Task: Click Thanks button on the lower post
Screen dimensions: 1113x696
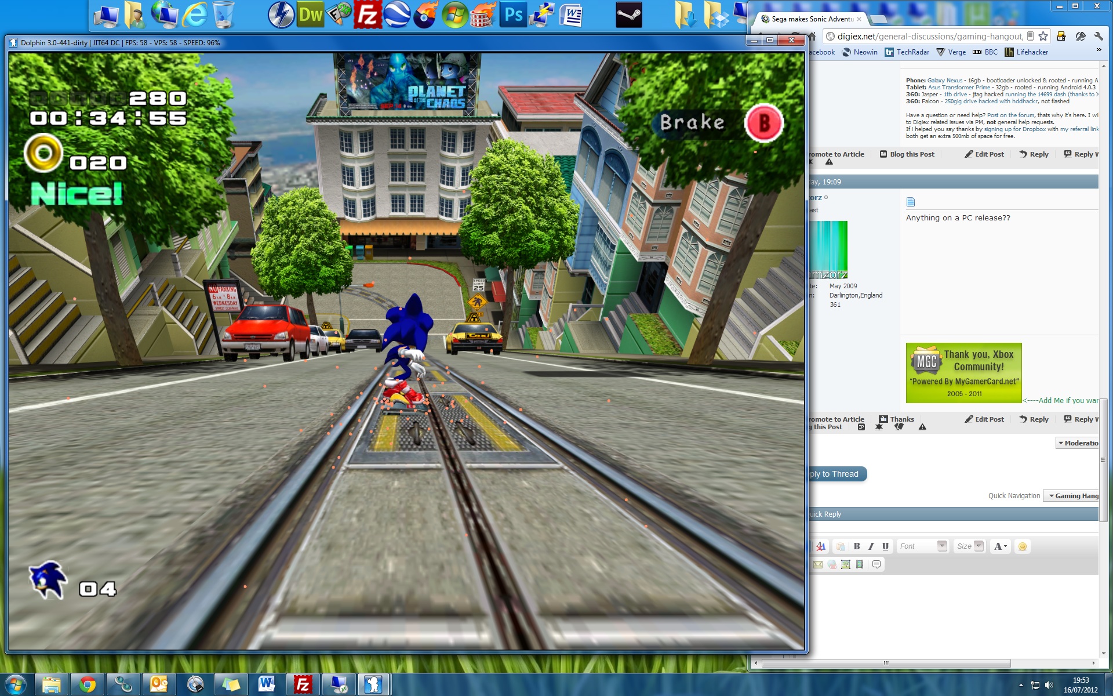Action: (x=896, y=419)
